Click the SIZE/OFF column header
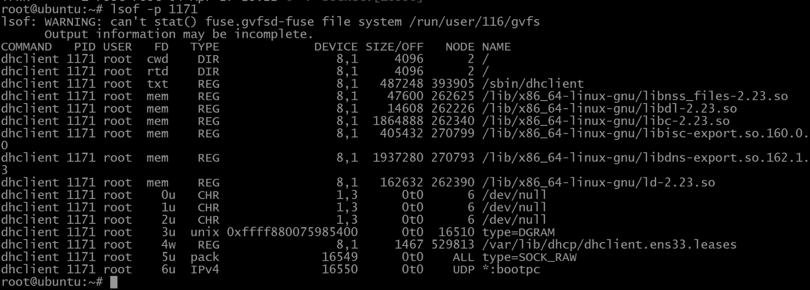The height and width of the screenshot is (290, 810). pos(394,47)
